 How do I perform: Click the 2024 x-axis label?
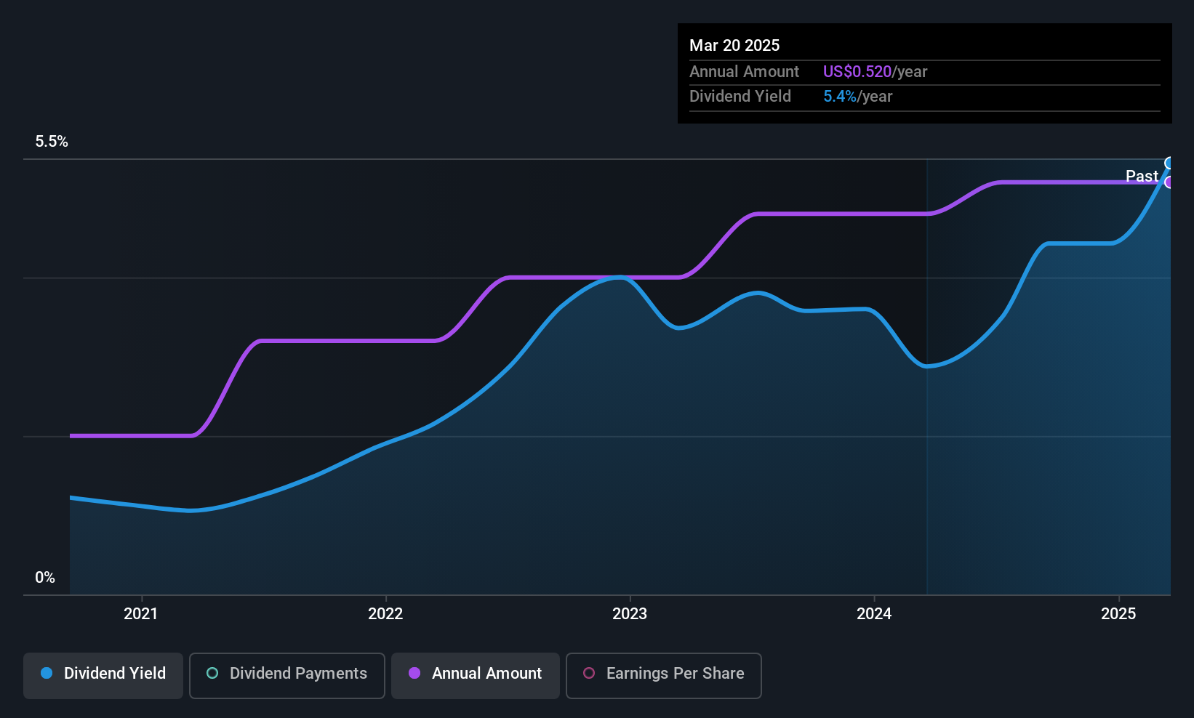[x=874, y=613]
